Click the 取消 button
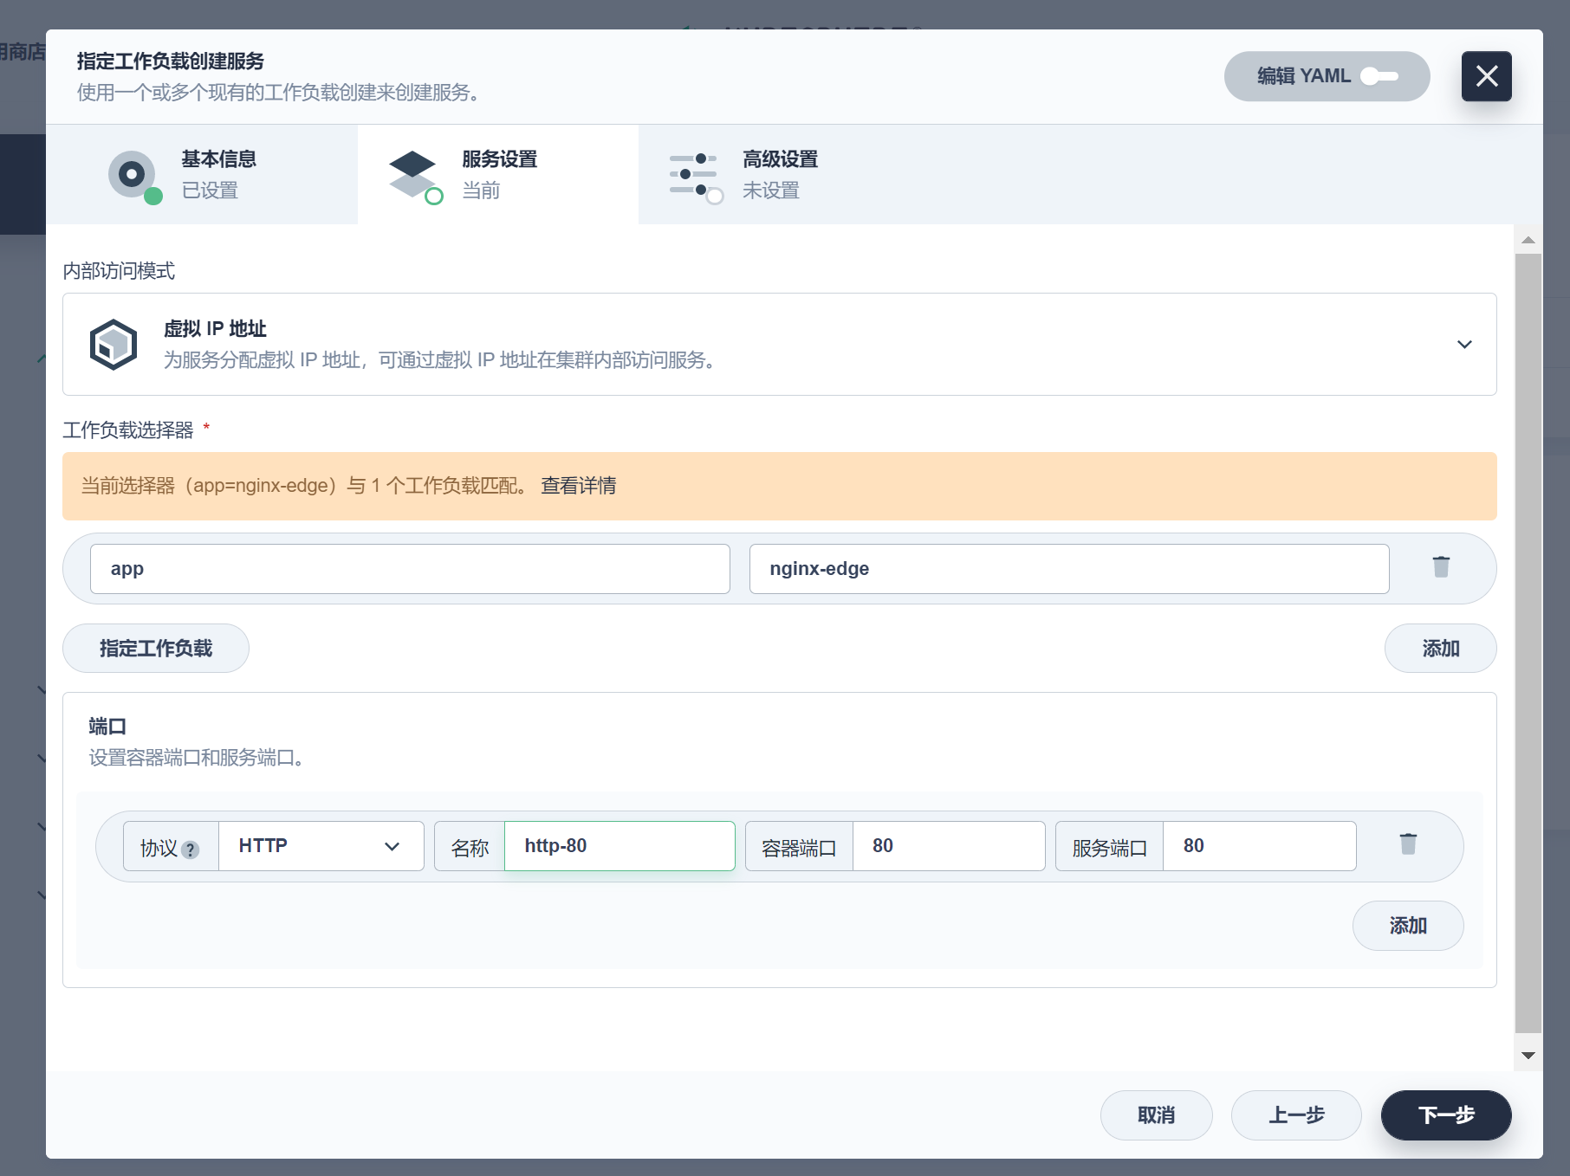Image resolution: width=1570 pixels, height=1176 pixels. (x=1157, y=1115)
